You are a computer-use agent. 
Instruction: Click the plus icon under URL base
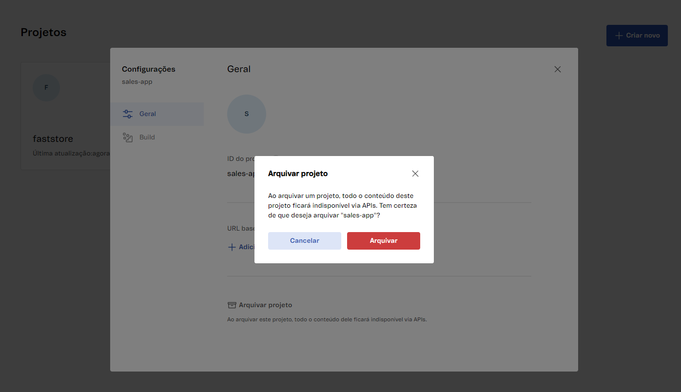(x=232, y=247)
